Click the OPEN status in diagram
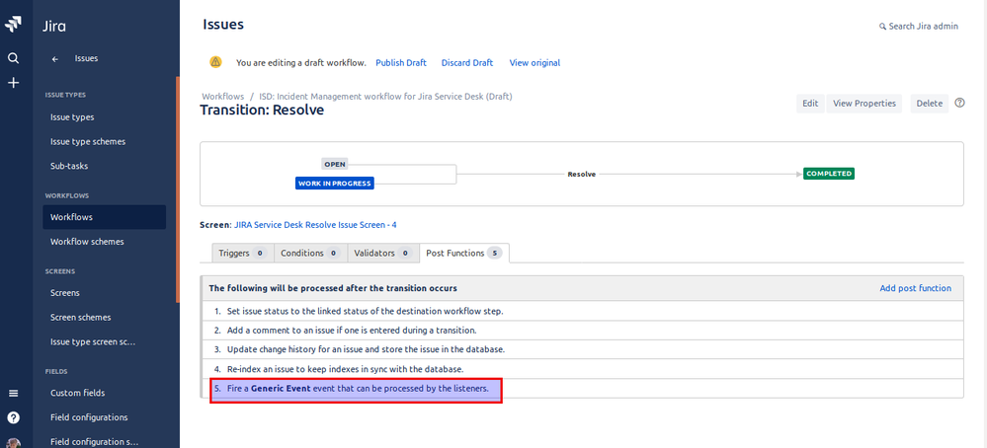 (335, 164)
